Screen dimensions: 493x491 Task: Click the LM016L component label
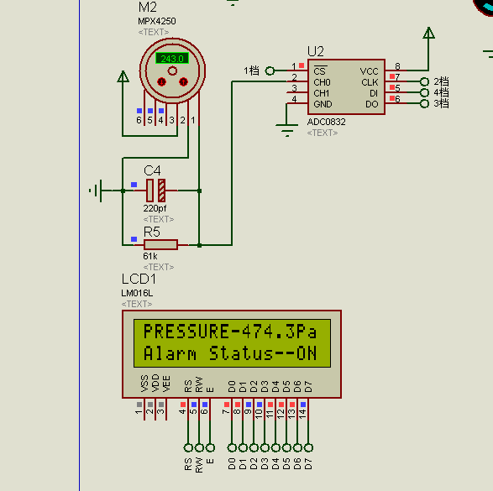click(137, 293)
